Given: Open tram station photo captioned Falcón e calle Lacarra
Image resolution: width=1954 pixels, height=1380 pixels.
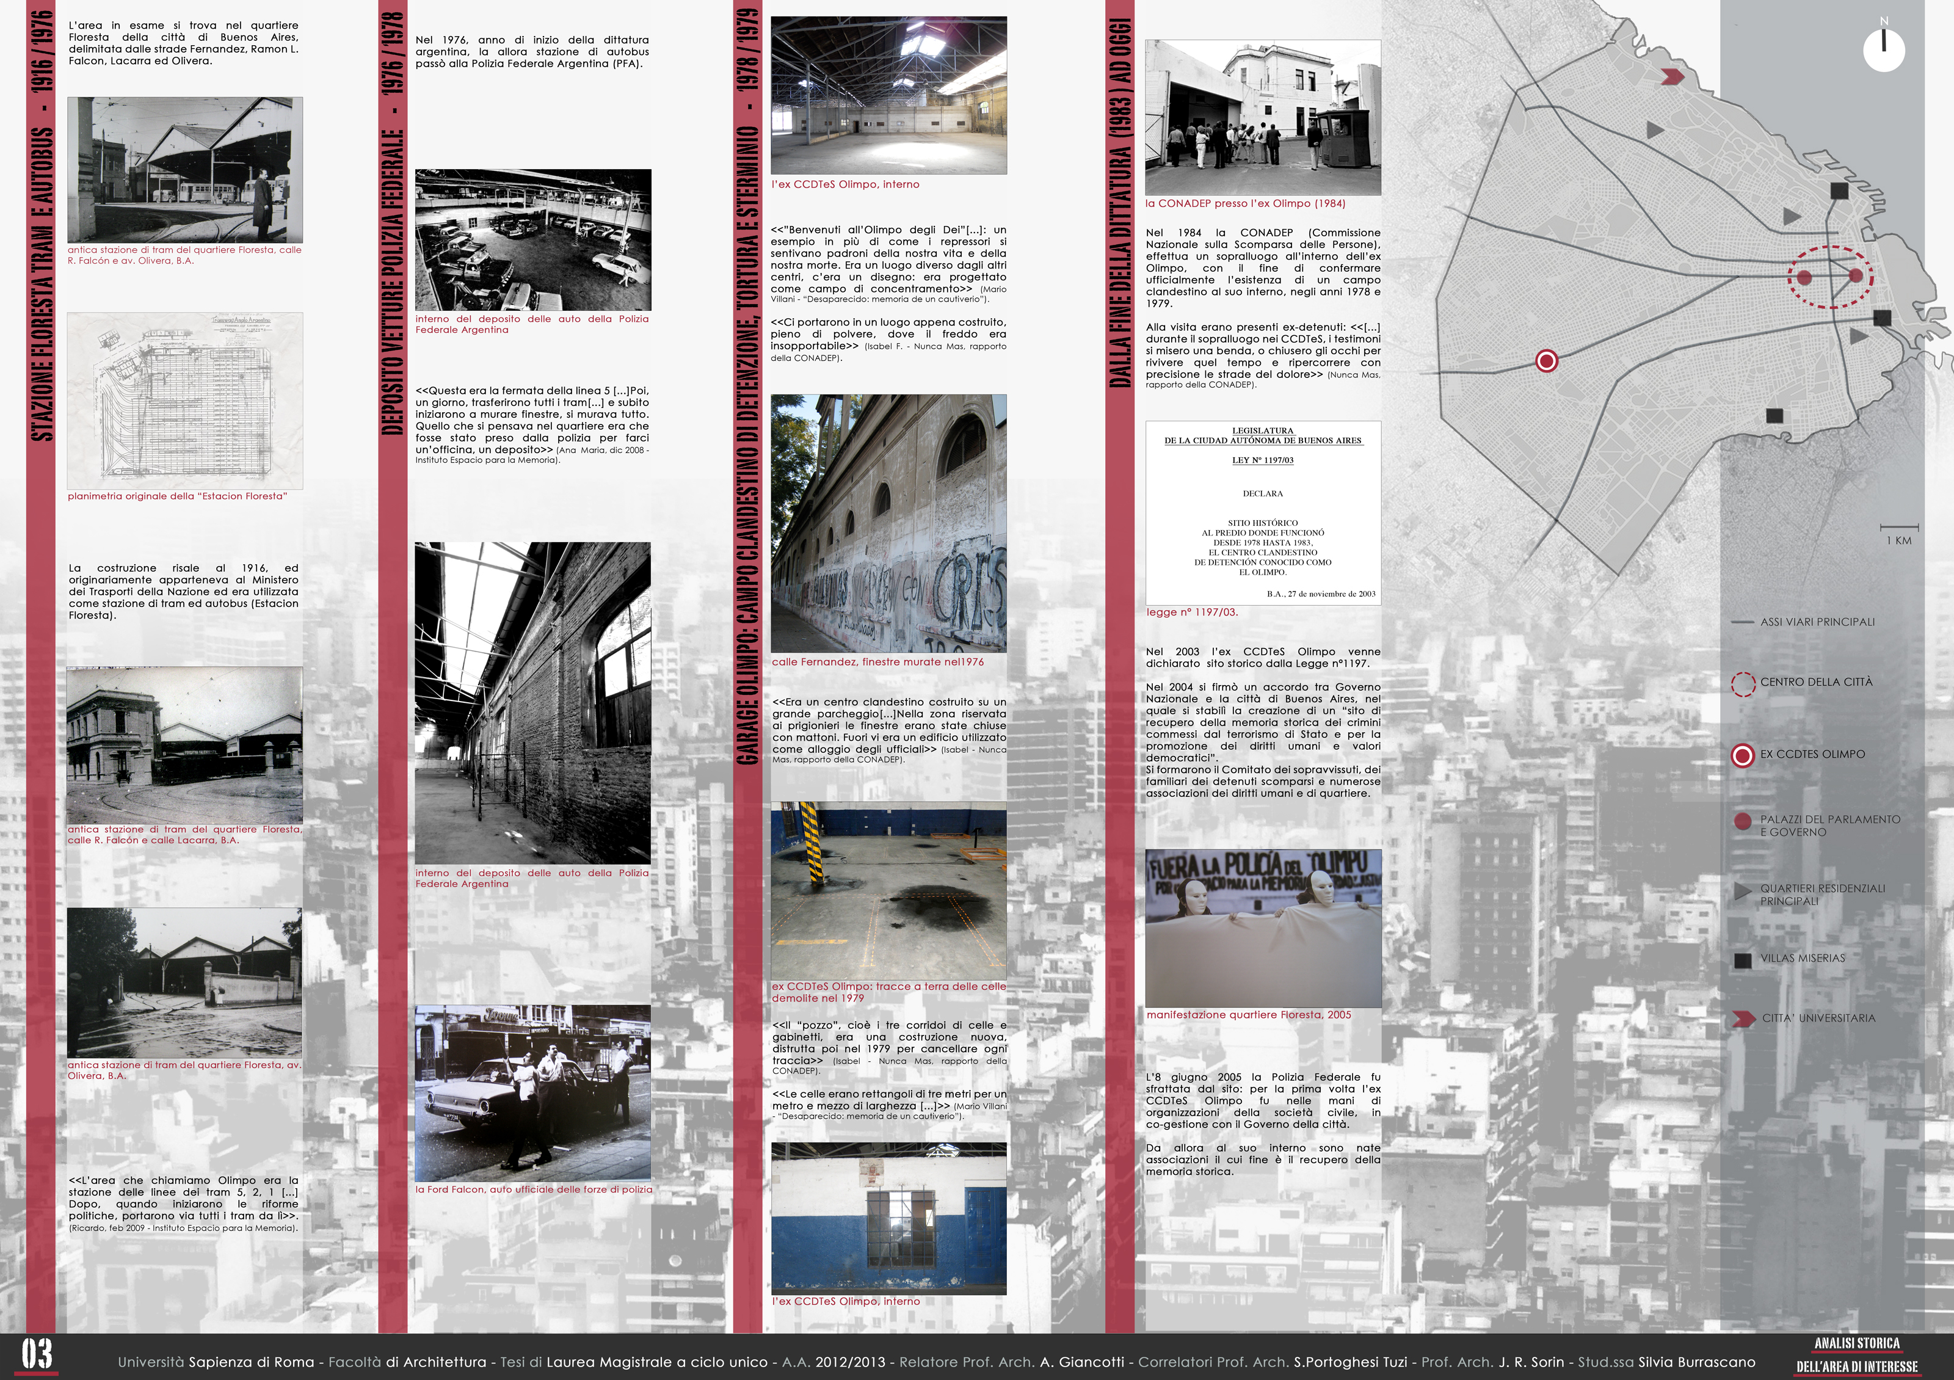Looking at the screenshot, I should click(x=184, y=746).
